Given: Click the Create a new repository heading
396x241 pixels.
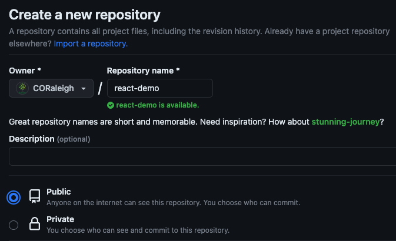Looking at the screenshot, I should pos(85,15).
